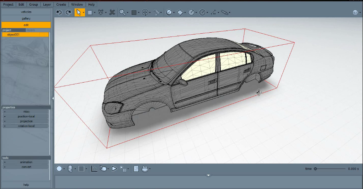Viewport: 363px width, 189px height.
Task: Click the time slider handle
Action: tap(315, 169)
